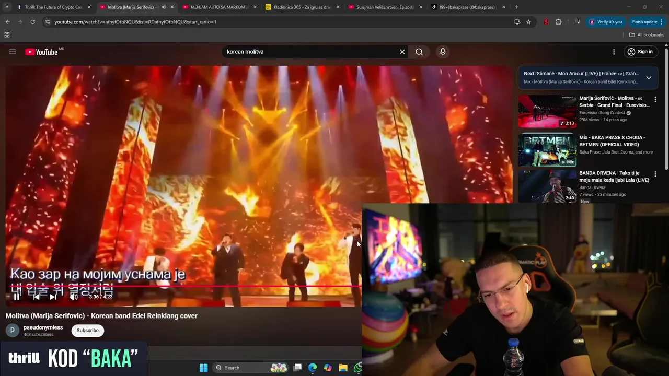Mute audio on Molitva tab
The width and height of the screenshot is (669, 376).
coord(164,7)
